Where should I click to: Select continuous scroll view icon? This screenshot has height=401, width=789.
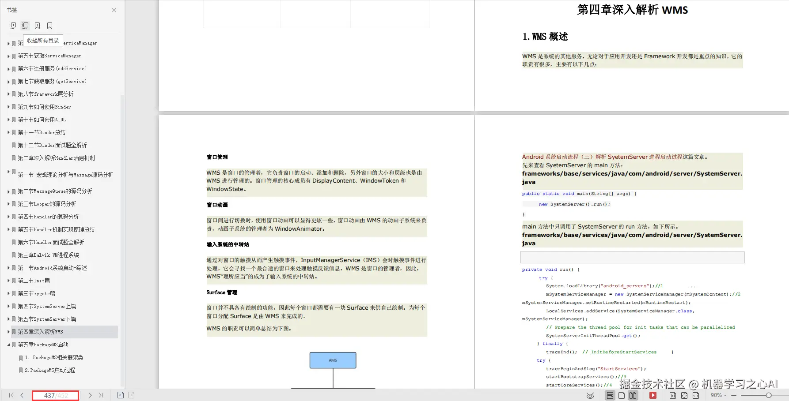click(x=610, y=395)
